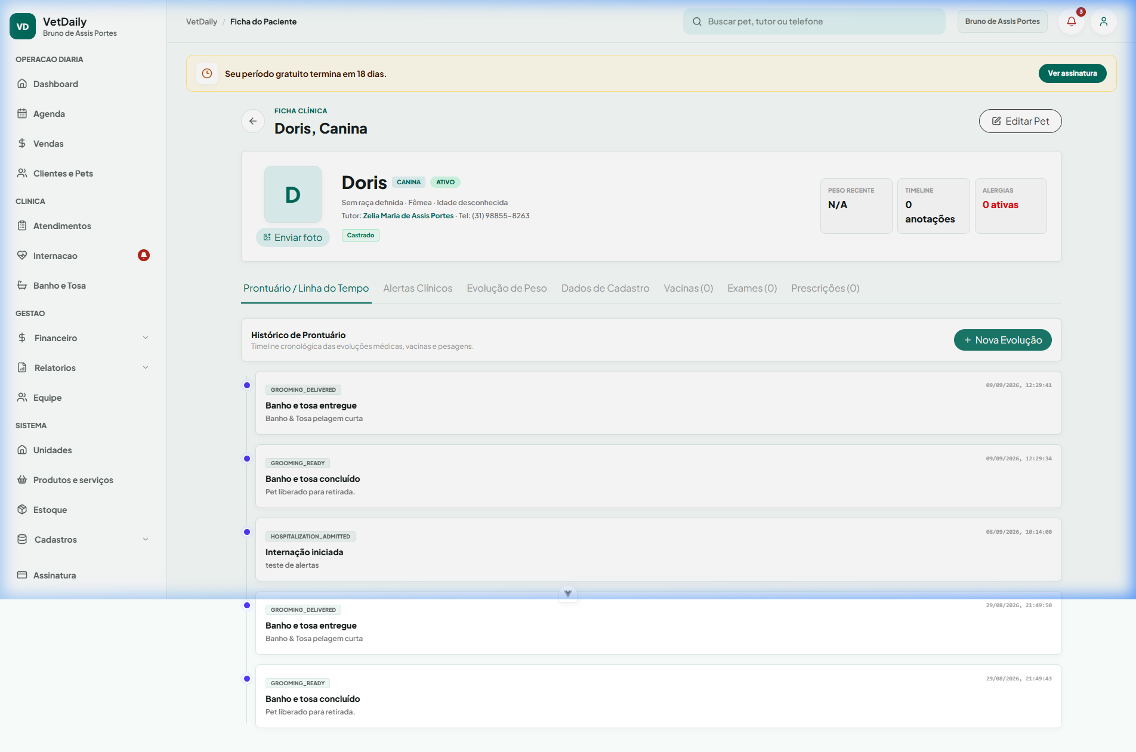The image size is (1136, 752).
Task: Switch to the Evolução de Peso tab
Action: [x=507, y=289]
